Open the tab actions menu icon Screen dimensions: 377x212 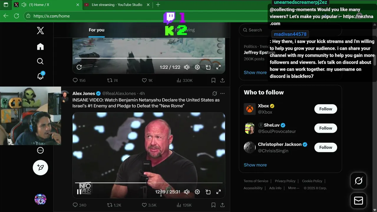point(6,5)
